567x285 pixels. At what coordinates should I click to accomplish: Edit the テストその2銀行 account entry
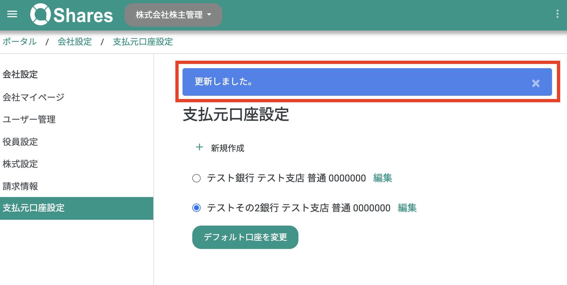coord(407,208)
